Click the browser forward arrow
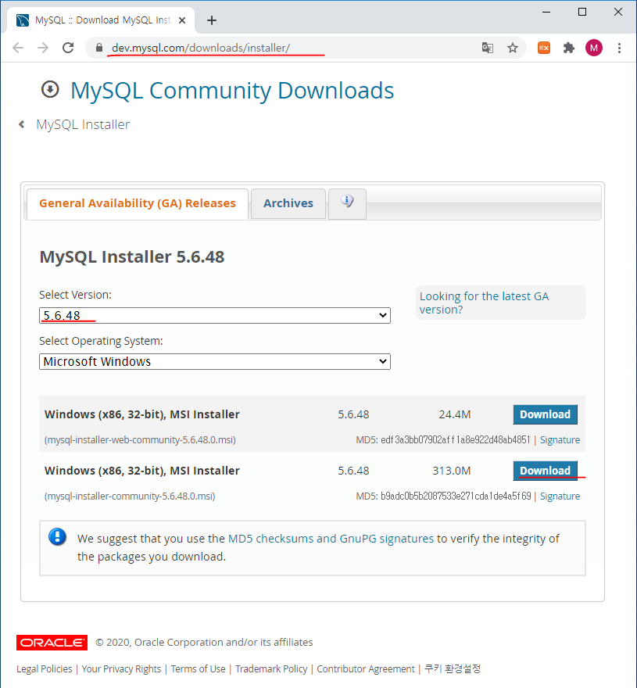Viewport: 637px width, 688px height. (x=43, y=48)
